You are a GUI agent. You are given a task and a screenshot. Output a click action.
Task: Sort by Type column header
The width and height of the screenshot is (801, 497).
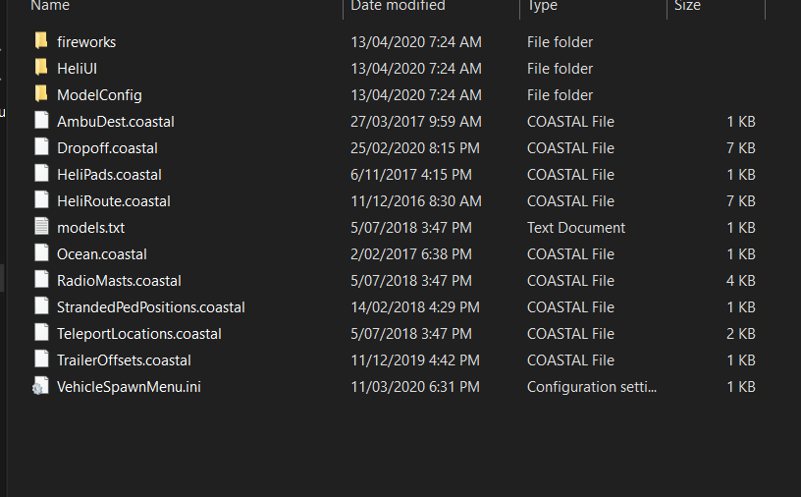(x=542, y=6)
